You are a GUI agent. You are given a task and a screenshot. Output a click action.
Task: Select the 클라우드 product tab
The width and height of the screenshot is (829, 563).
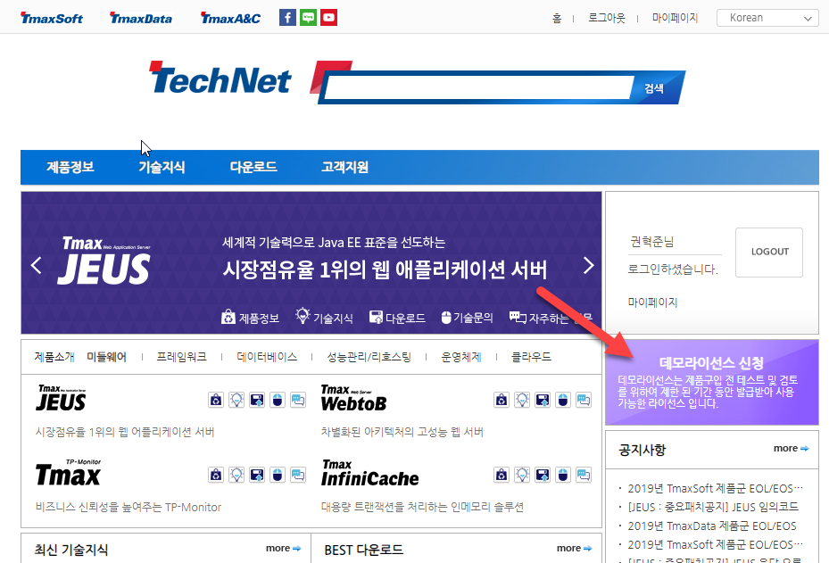tap(531, 357)
